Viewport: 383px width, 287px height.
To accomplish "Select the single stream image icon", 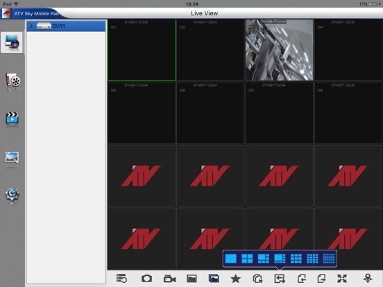I will [x=191, y=279].
